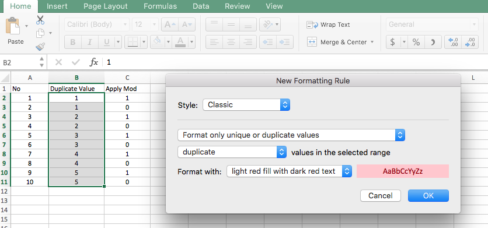Screen dimensions: 488x228
Task: Click the Percent Style icon
Action: point(416,42)
